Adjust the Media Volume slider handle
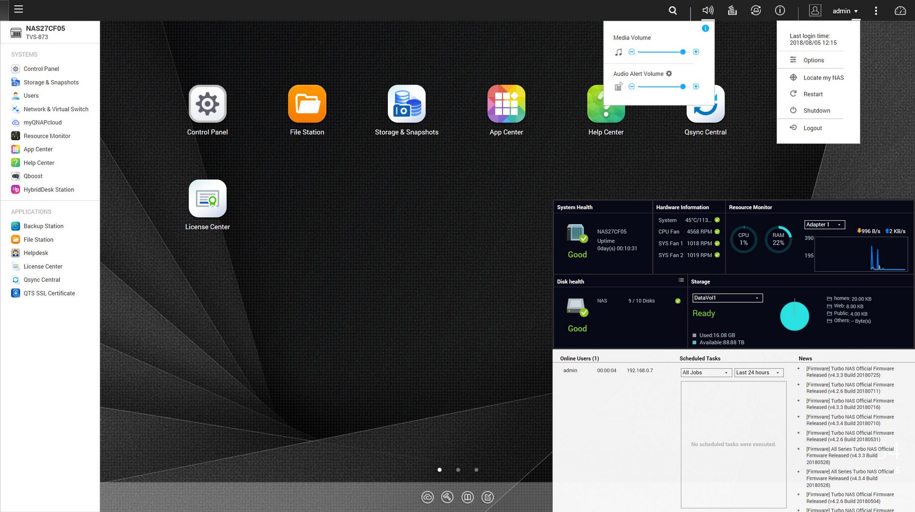Screen dimensions: 915x512 (x=683, y=51)
